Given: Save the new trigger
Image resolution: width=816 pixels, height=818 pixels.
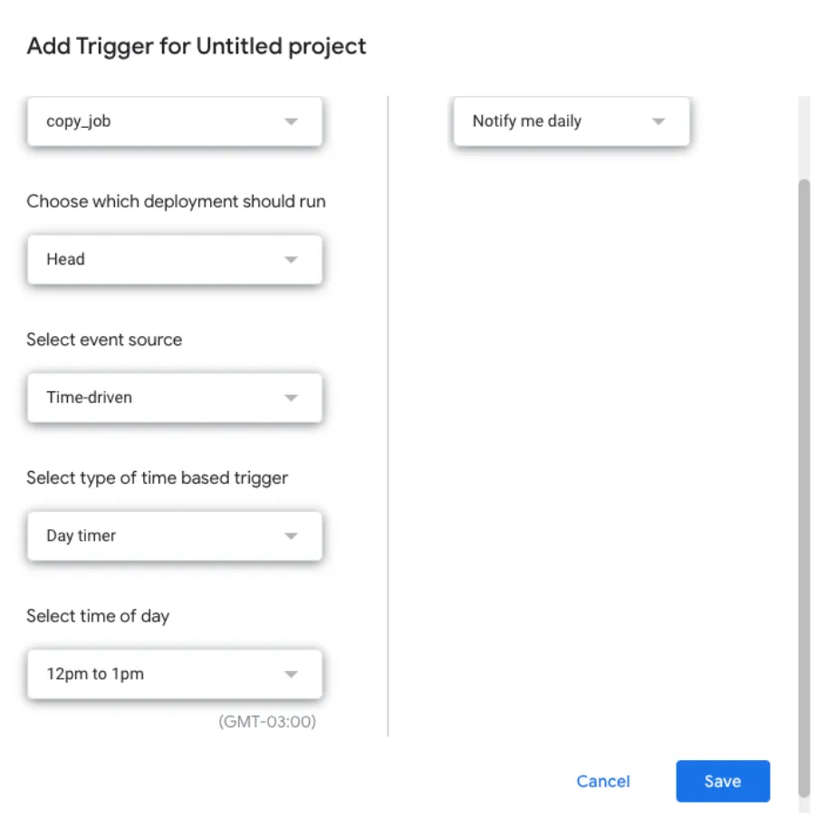Looking at the screenshot, I should point(722,781).
